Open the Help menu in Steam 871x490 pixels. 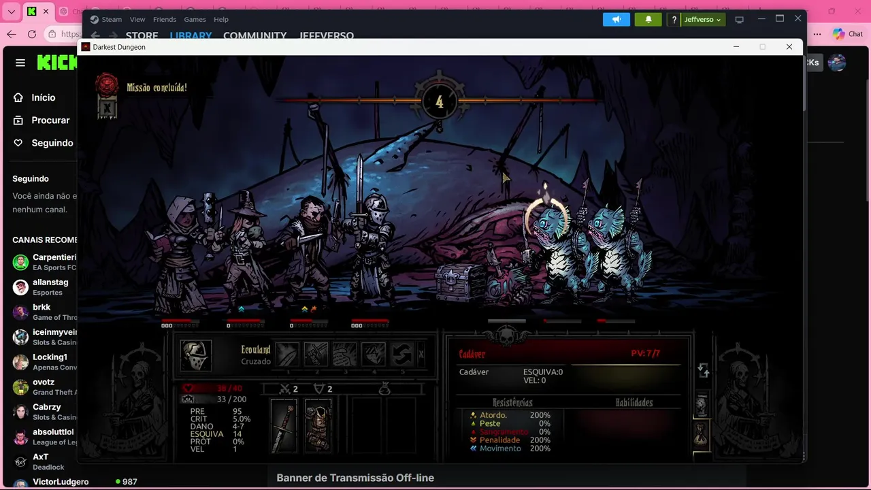[x=221, y=19]
